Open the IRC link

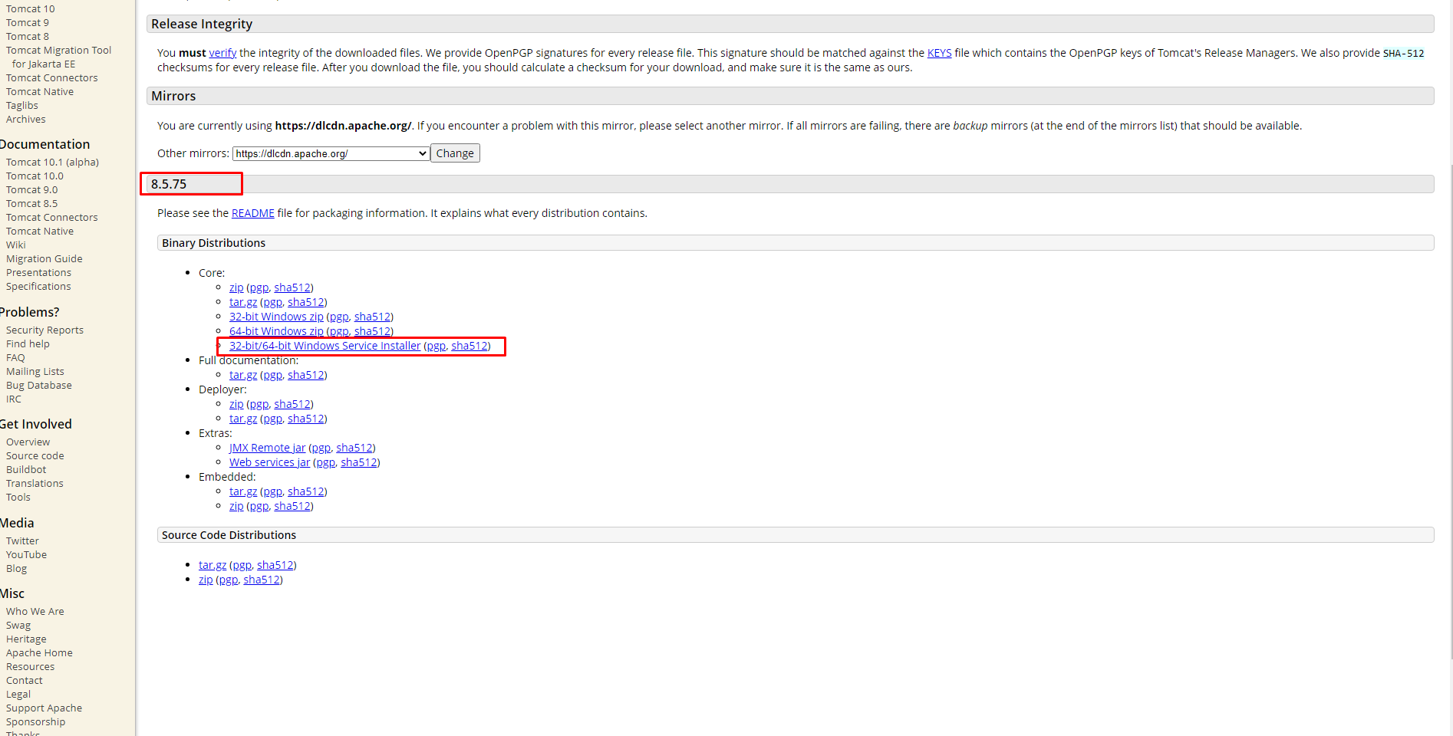tap(14, 399)
